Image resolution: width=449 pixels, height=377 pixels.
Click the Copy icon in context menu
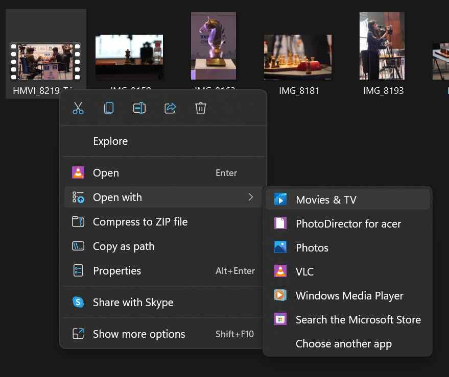pos(109,109)
